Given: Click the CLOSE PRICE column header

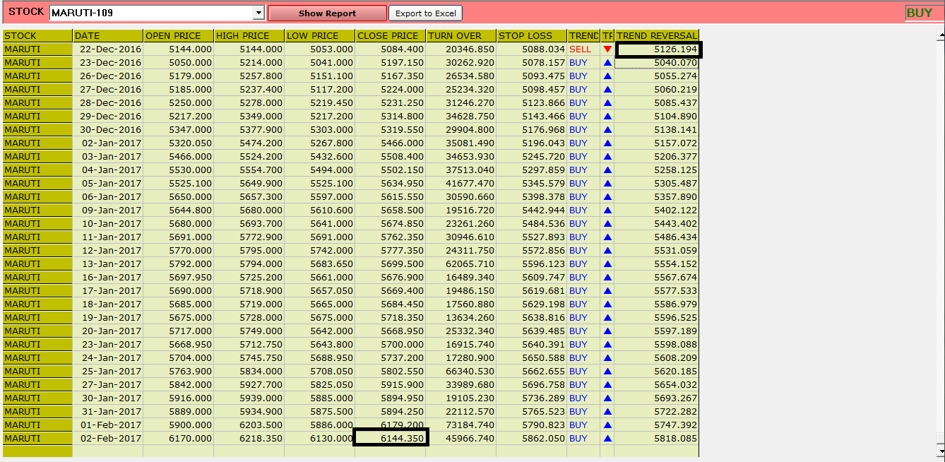Looking at the screenshot, I should 391,36.
